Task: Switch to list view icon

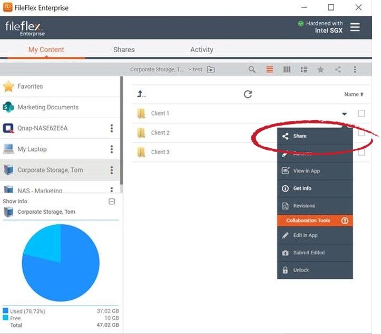Action: [x=270, y=70]
